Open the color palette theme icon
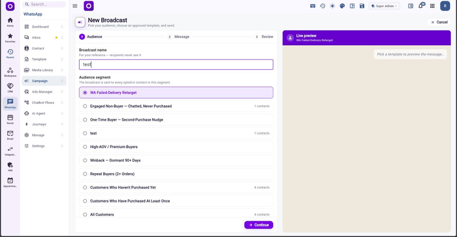 point(342,6)
